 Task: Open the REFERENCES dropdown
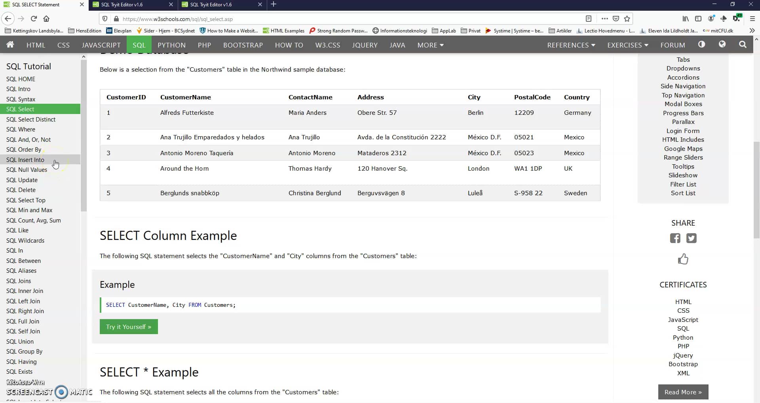[x=571, y=45]
